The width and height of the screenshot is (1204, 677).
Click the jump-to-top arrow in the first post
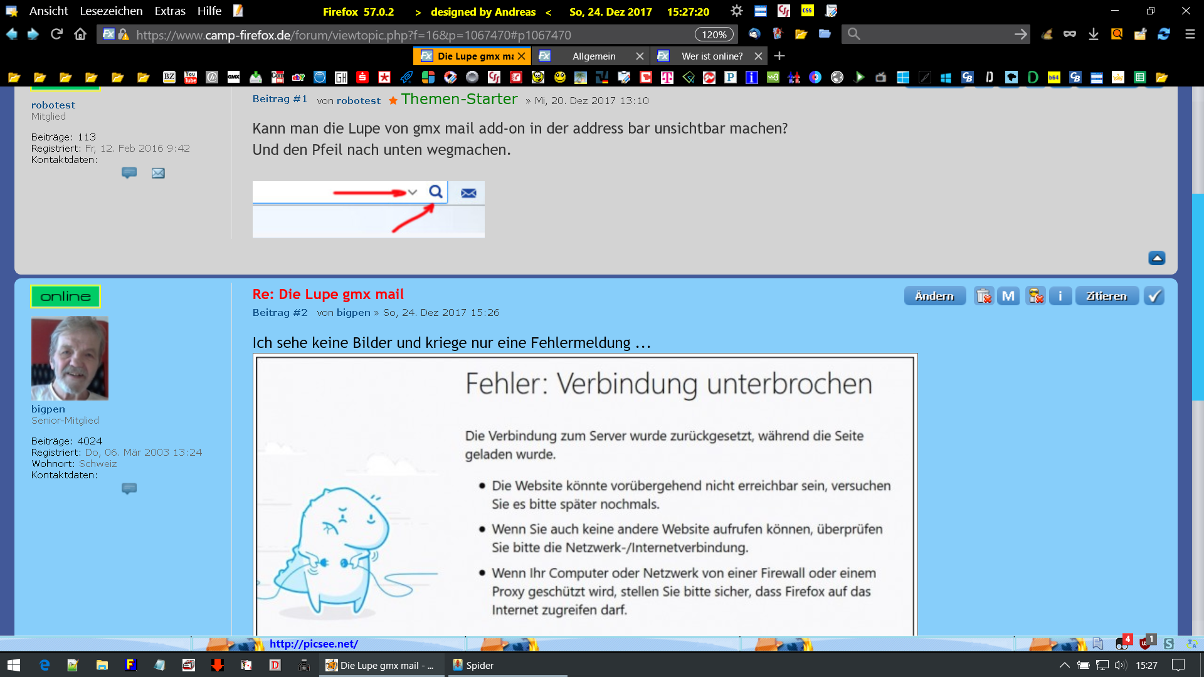coord(1157,258)
